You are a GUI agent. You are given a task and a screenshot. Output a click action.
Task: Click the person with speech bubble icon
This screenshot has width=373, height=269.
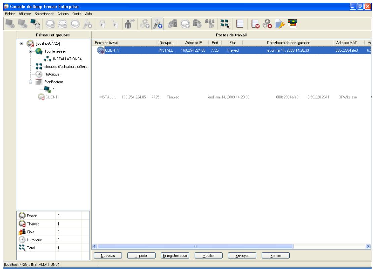point(129,24)
